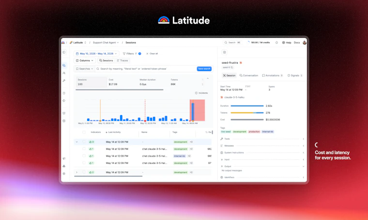Click the thumbs-up 3 indicator

pyautogui.click(x=92, y=142)
